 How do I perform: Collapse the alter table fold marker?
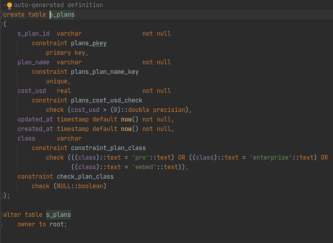point(1,215)
